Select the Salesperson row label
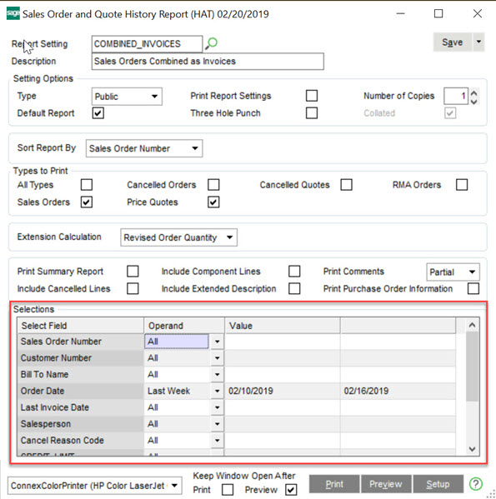The image size is (496, 499). coord(80,424)
